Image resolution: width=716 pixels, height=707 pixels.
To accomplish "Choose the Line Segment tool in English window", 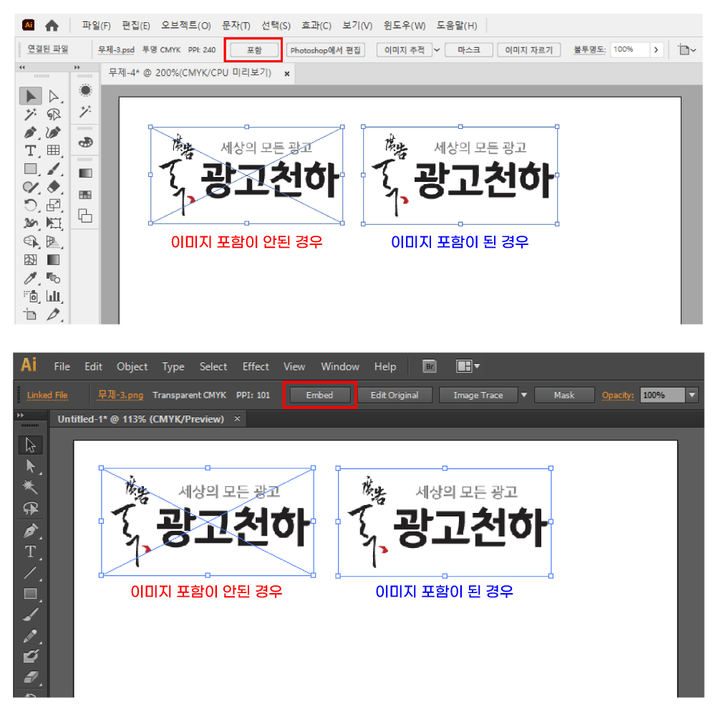I will pos(31,573).
